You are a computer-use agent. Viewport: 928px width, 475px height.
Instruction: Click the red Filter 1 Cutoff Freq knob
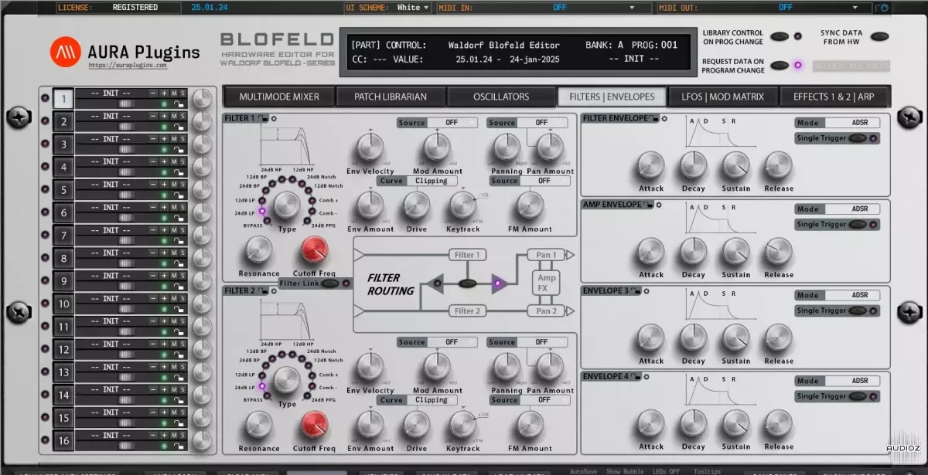pos(314,251)
